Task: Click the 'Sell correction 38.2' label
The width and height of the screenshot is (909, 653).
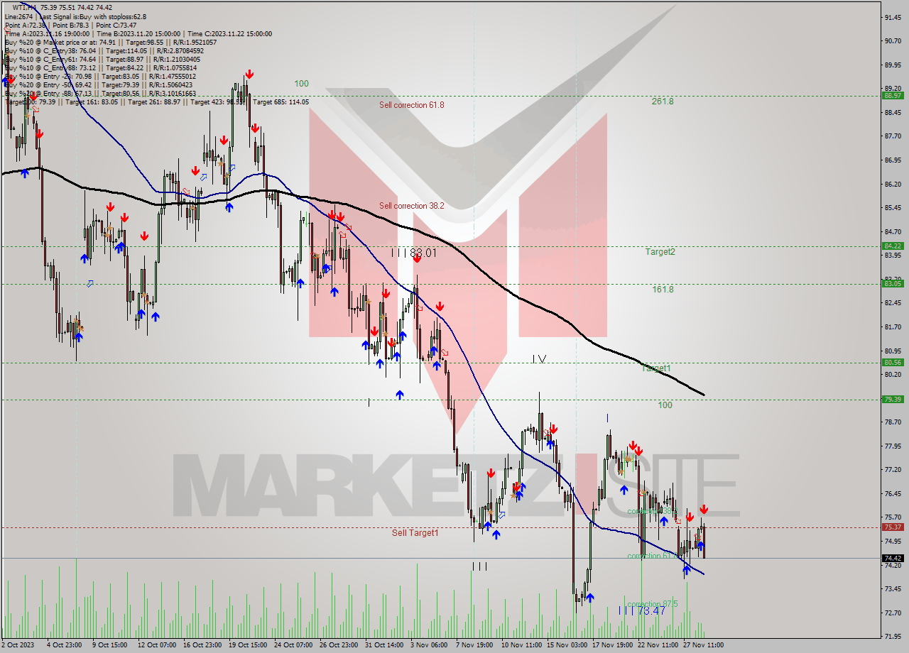Action: tap(411, 206)
